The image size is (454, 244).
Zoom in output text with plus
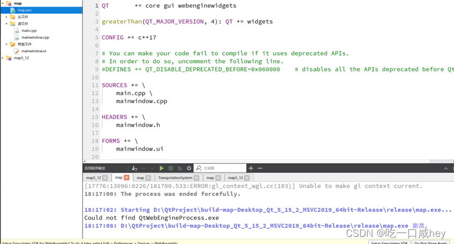point(251,168)
